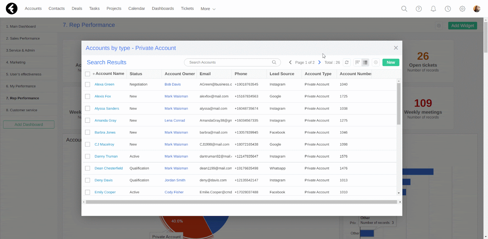Open the Calendar menu
The height and width of the screenshot is (239, 488).
click(x=136, y=9)
